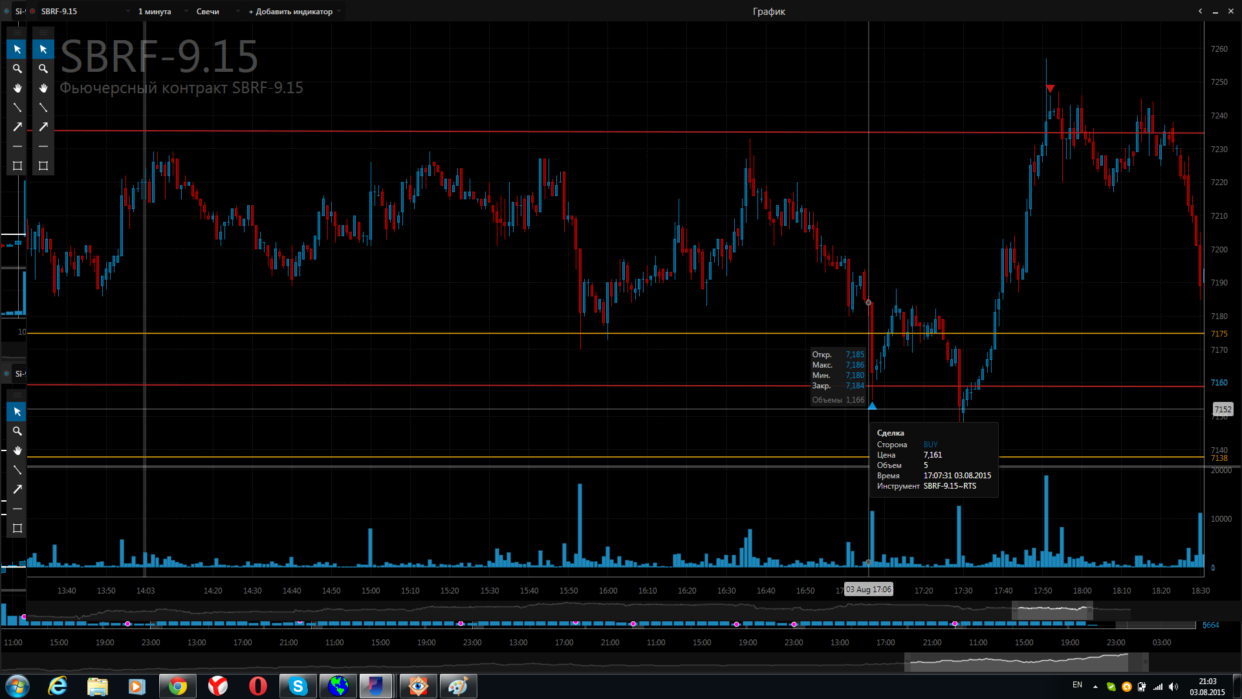Viewport: 1242px width, 699px height.
Task: Choose horizontal line tool in lower Si panel toolbar
Action: [17, 509]
